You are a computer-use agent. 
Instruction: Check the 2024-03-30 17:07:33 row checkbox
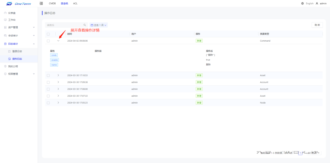pyautogui.click(x=48, y=96)
